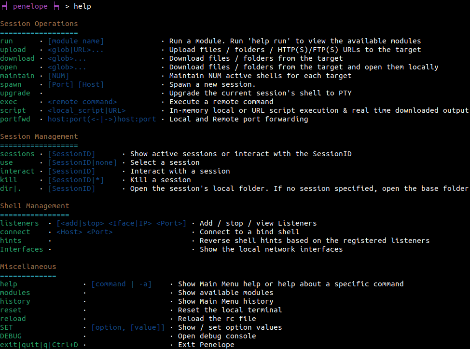Select the 'upload' command text
The image size is (470, 349).
coord(13,50)
